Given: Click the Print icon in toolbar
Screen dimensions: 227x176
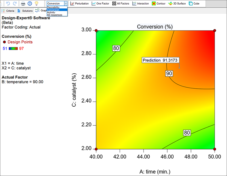Looking at the screenshot, I should click(x=23, y=3).
